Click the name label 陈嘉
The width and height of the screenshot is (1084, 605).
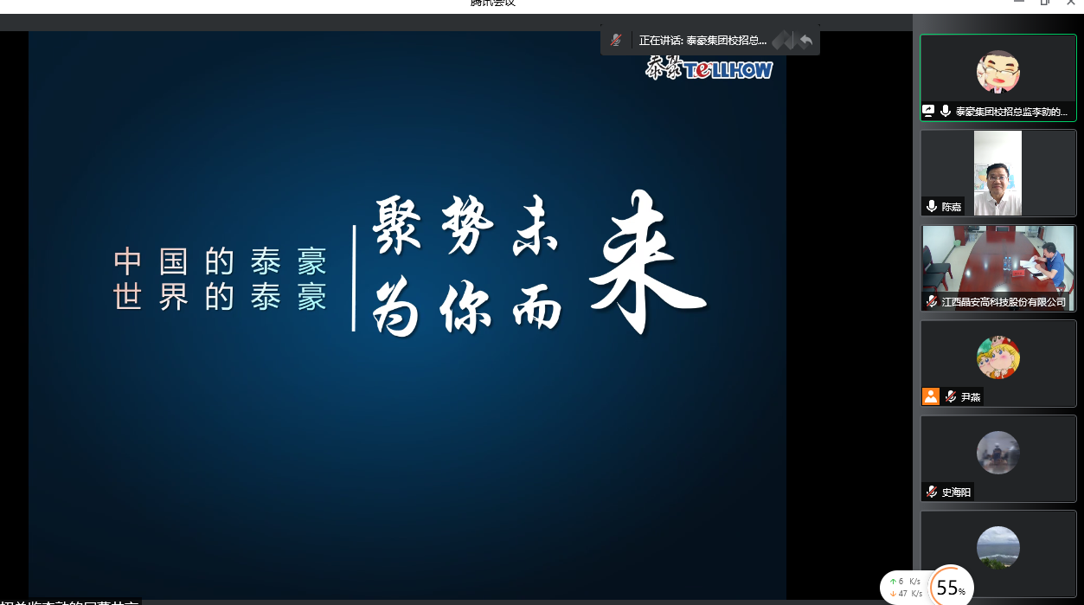[952, 207]
